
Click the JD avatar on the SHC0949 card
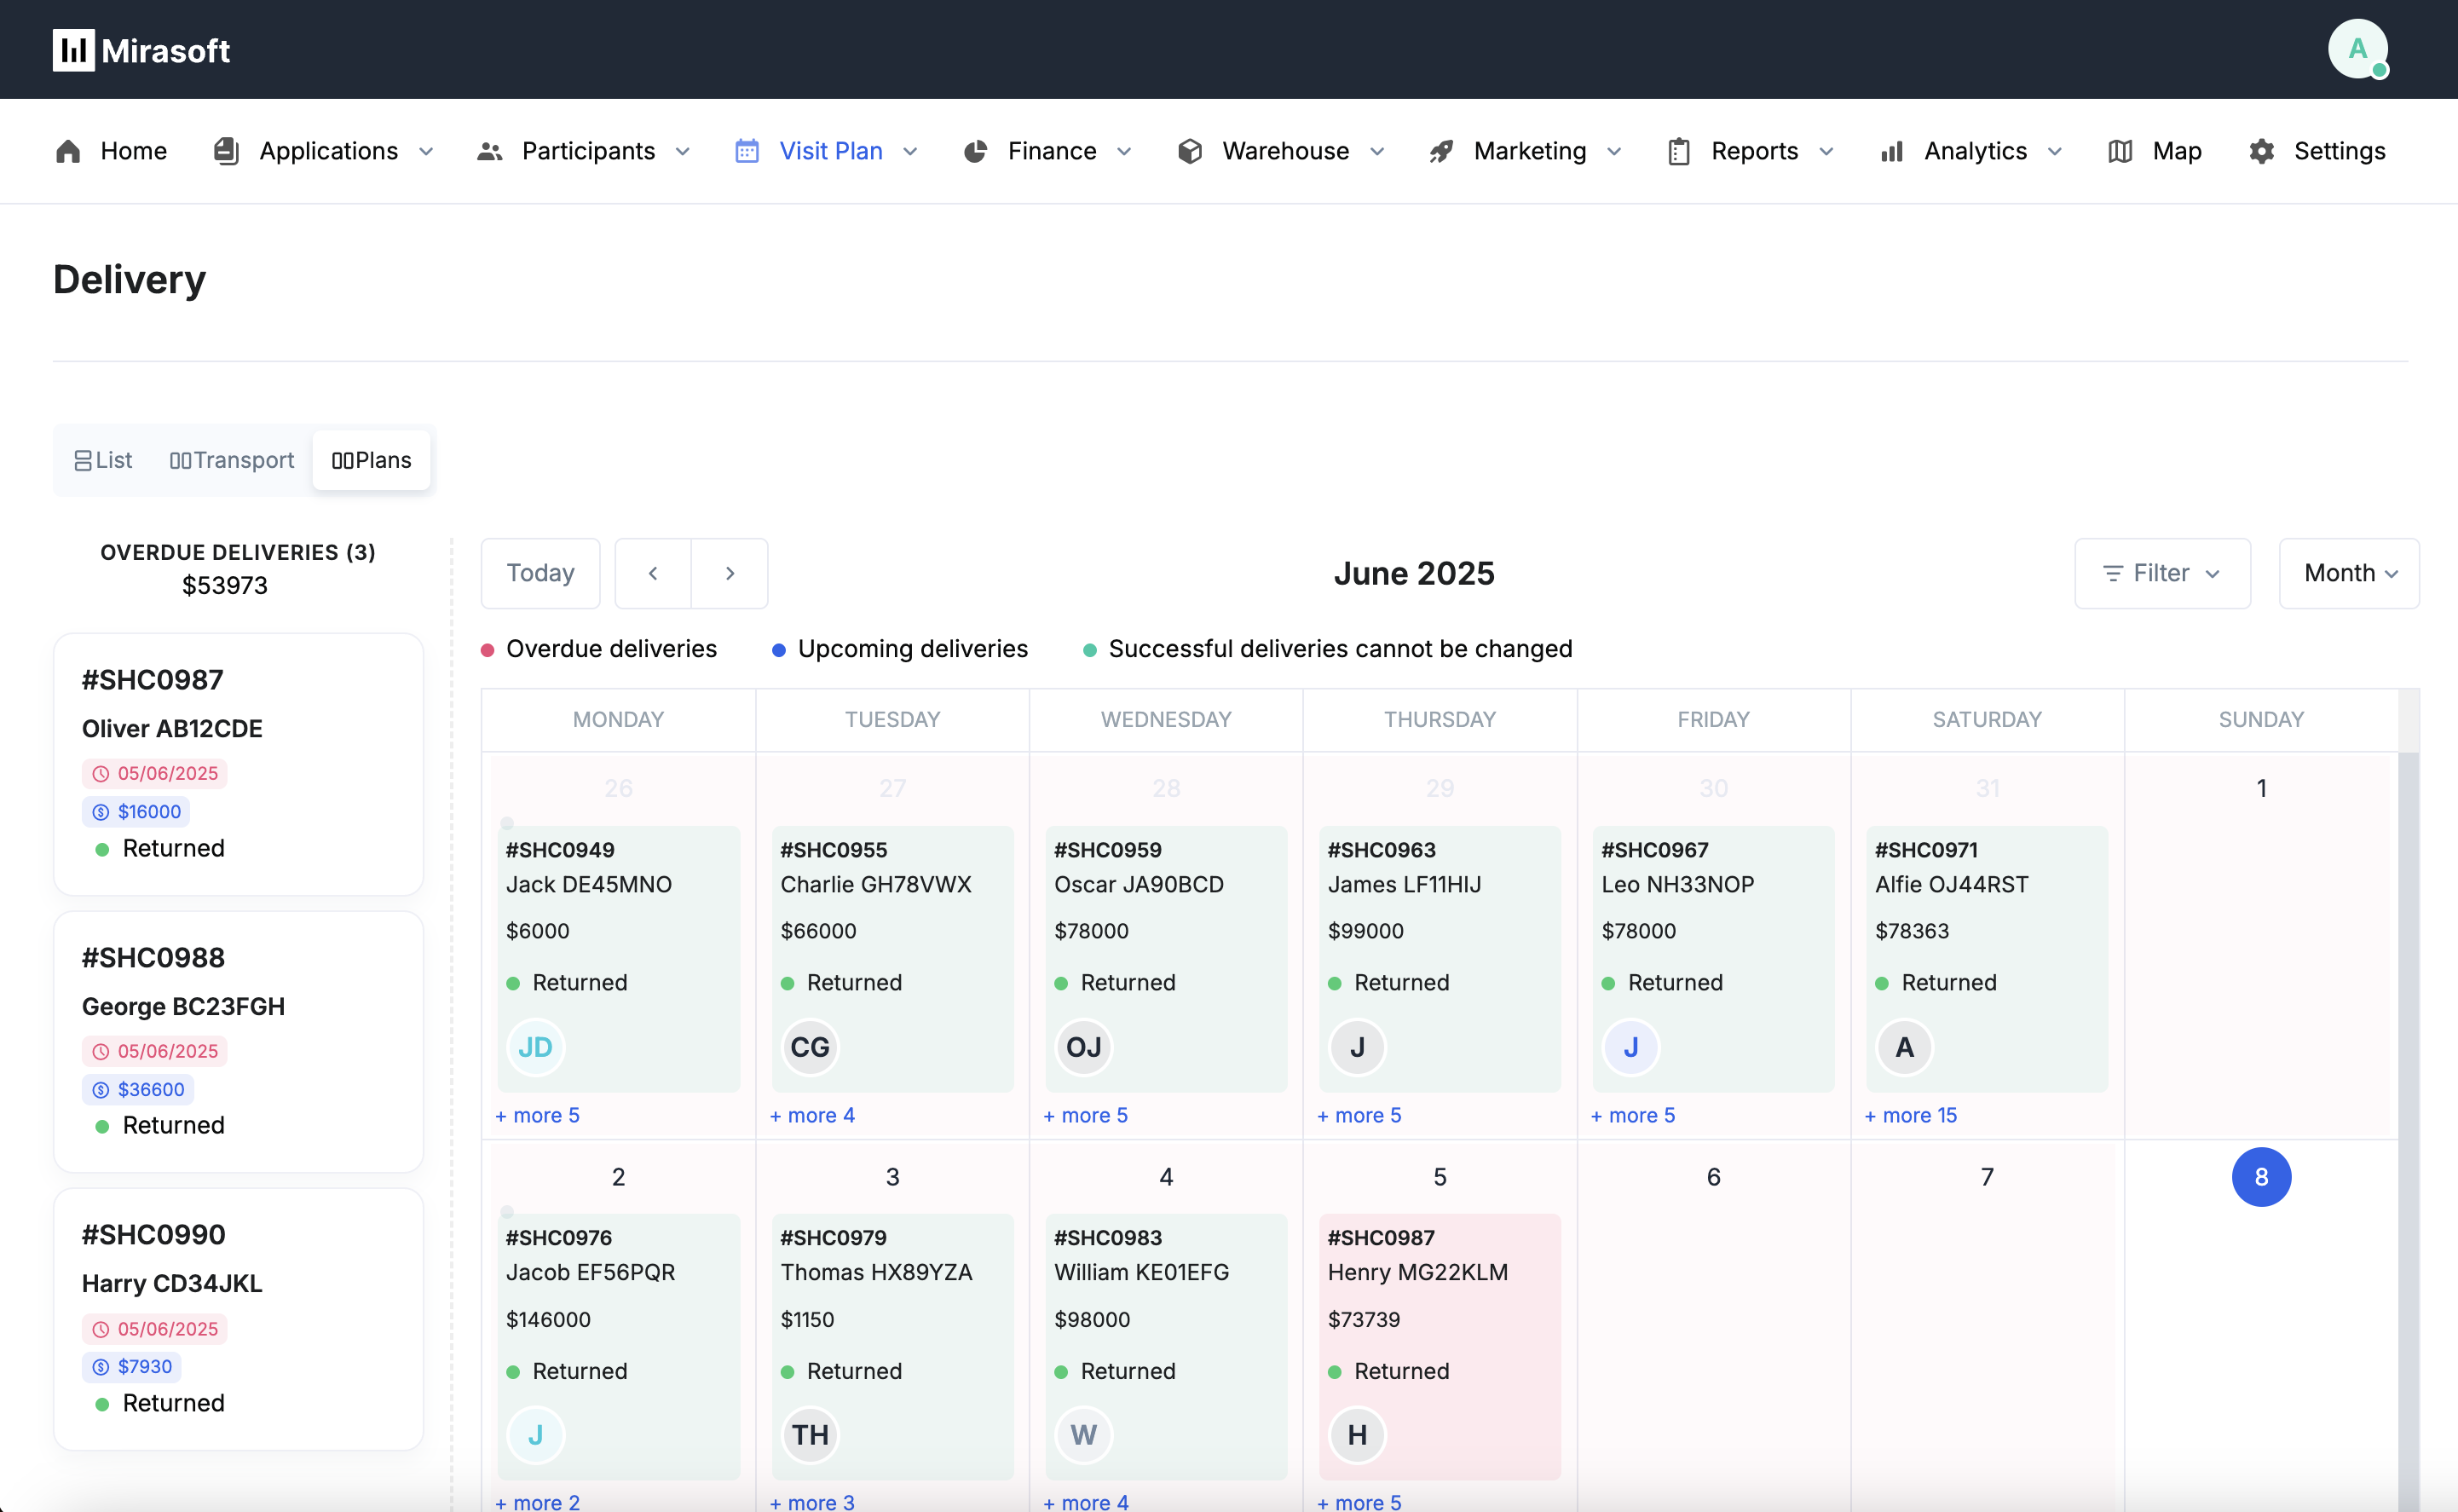coord(535,1047)
